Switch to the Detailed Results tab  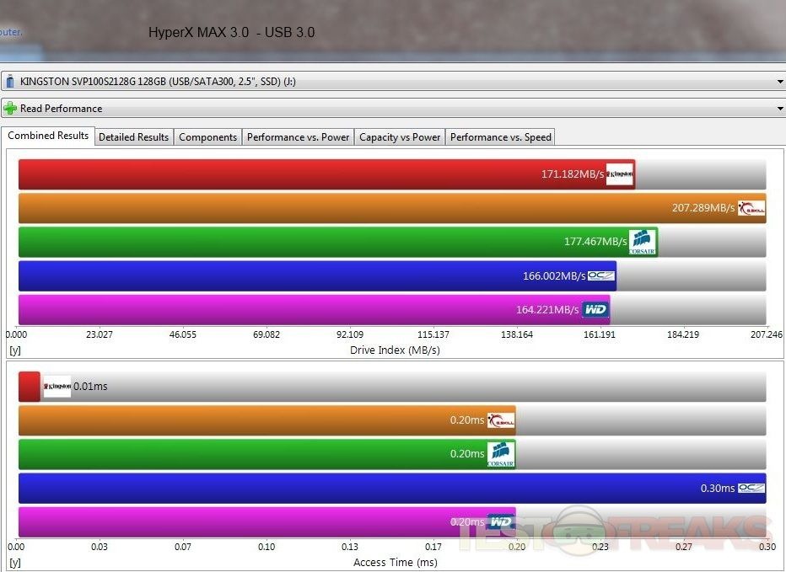[133, 137]
